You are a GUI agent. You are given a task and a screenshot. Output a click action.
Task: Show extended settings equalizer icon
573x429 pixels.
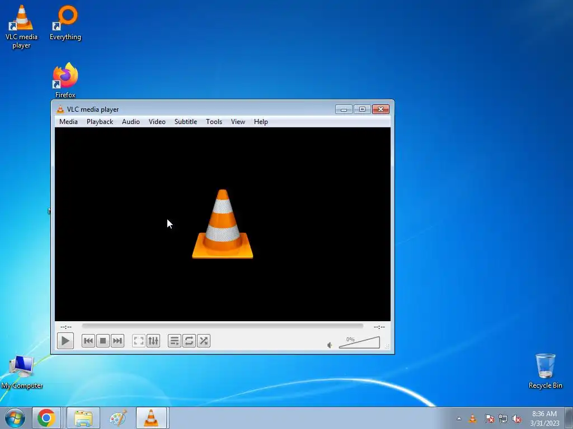pyautogui.click(x=153, y=341)
